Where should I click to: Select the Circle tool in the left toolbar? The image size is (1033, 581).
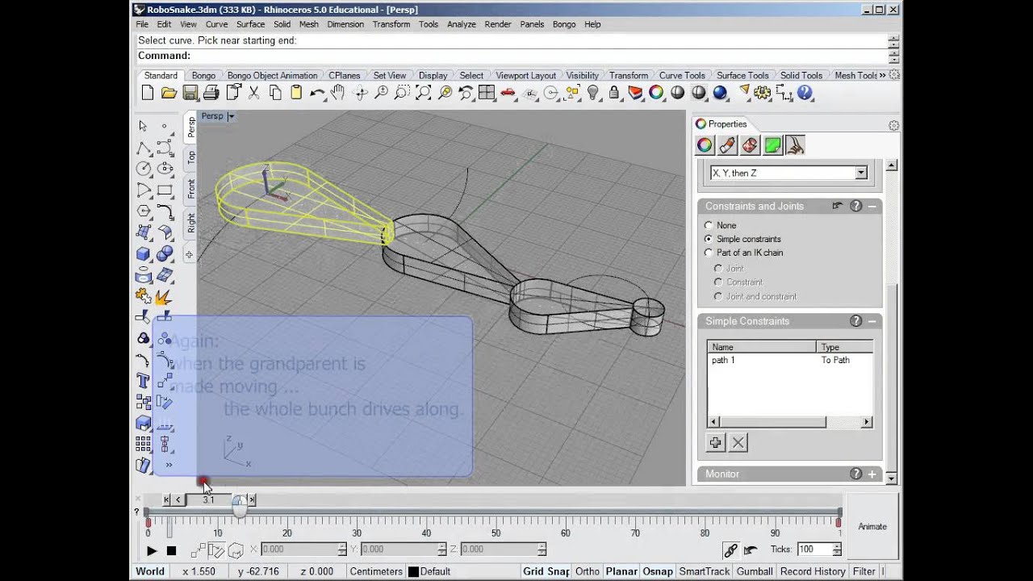coord(144,169)
